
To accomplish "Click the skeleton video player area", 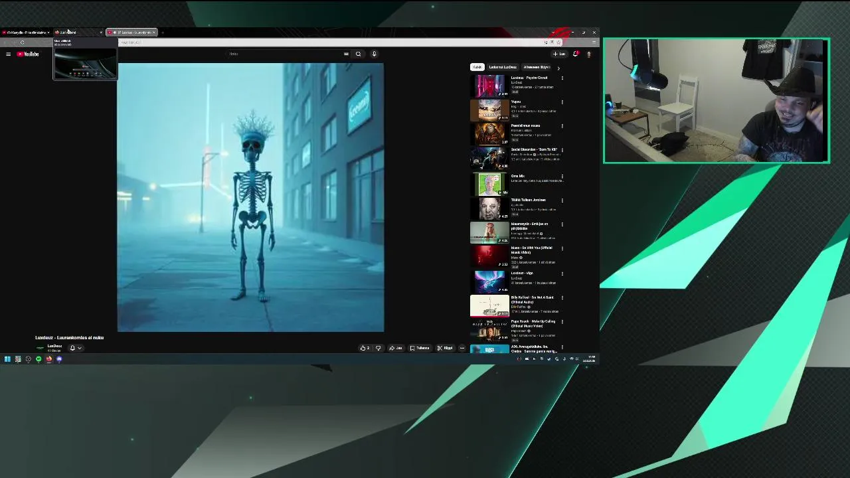I will pyautogui.click(x=250, y=197).
